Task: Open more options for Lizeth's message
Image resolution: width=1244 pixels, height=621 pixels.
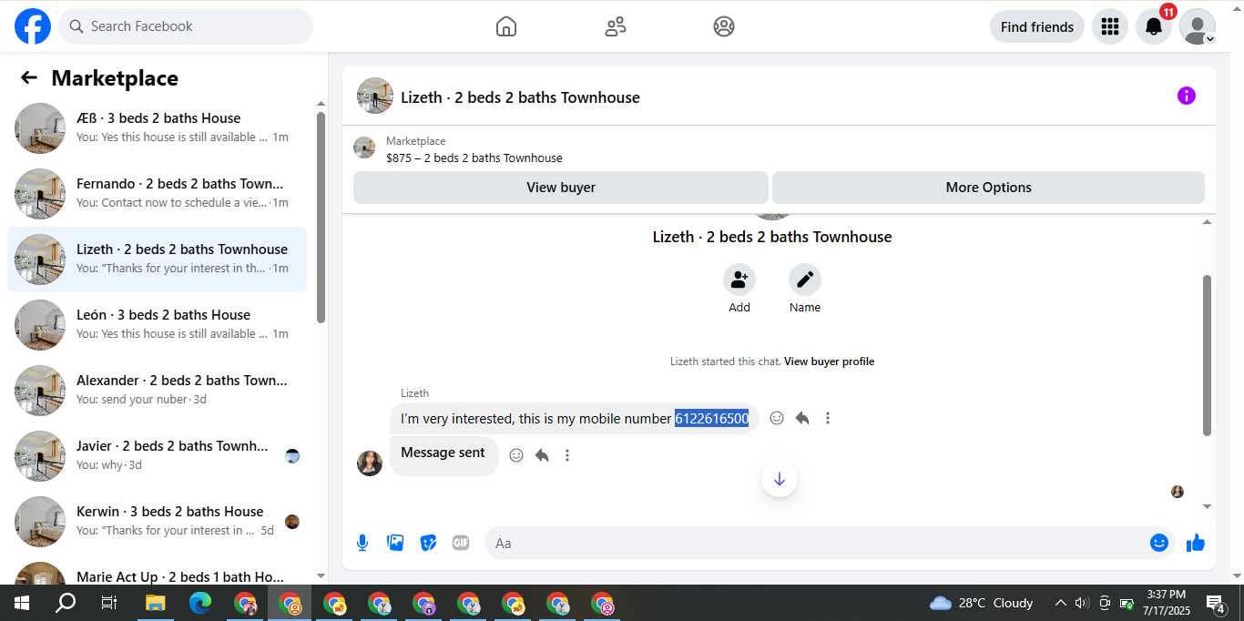Action: [x=828, y=418]
